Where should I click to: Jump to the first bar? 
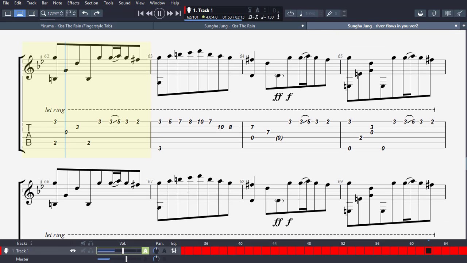(141, 13)
